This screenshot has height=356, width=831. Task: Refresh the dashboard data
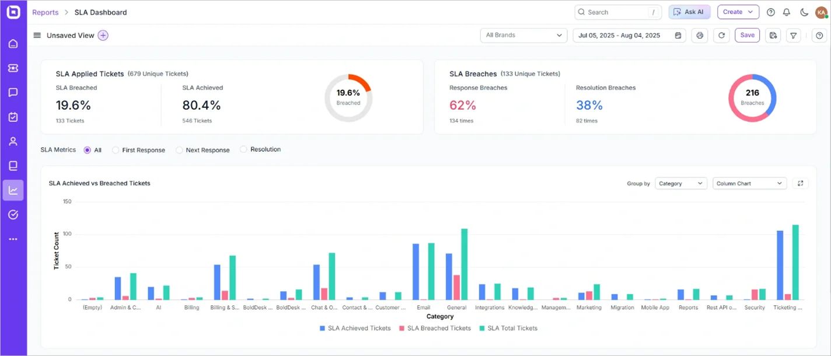721,35
